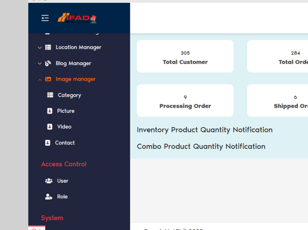The width and height of the screenshot is (308, 230).
Task: Open the Total Customer card
Action: click(185, 56)
